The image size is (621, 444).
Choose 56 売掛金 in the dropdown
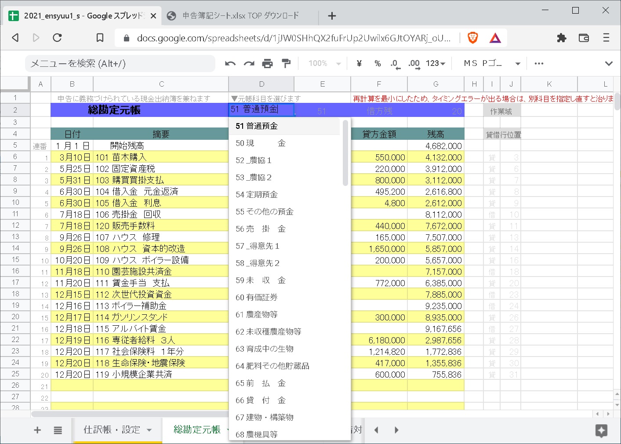pyautogui.click(x=284, y=229)
